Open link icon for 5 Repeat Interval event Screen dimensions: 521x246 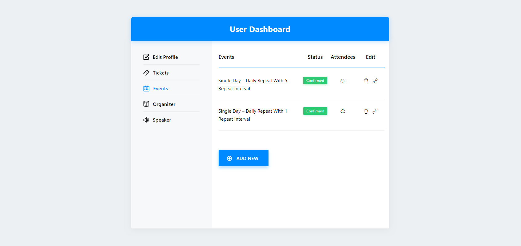(x=375, y=81)
